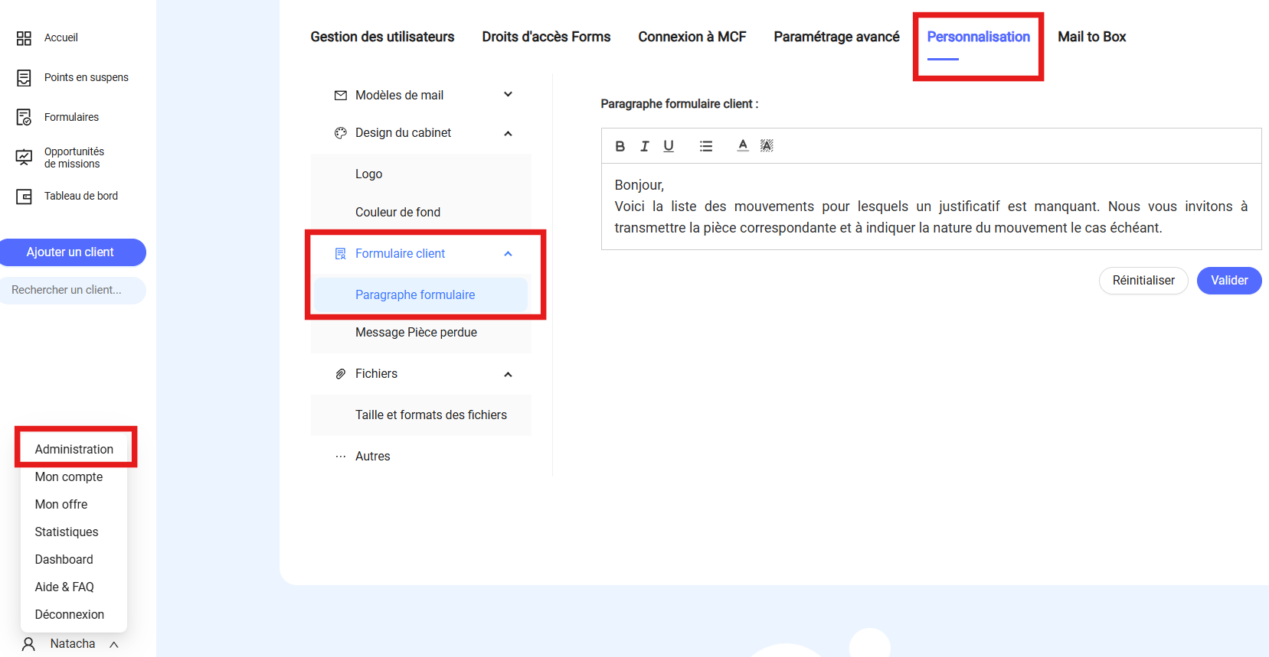Viewport: 1269px width, 657px height.
Task: Open the text highlight color tool
Action: point(767,145)
